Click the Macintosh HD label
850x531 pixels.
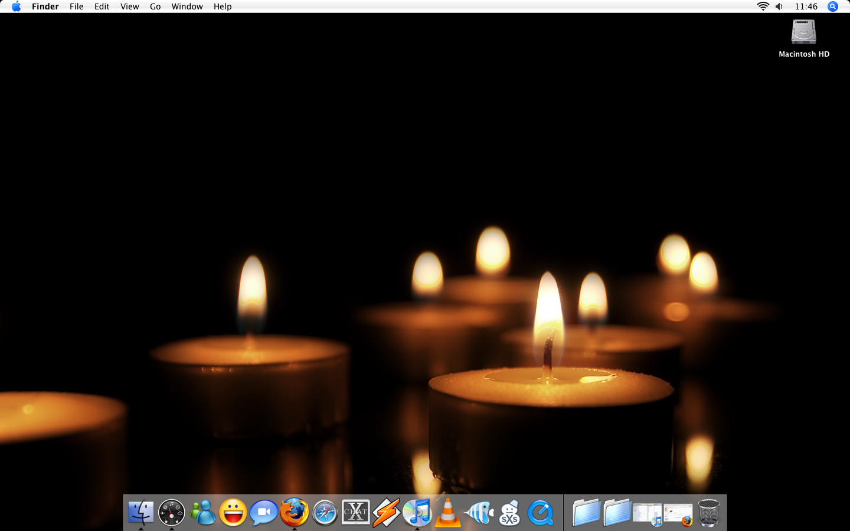point(804,54)
